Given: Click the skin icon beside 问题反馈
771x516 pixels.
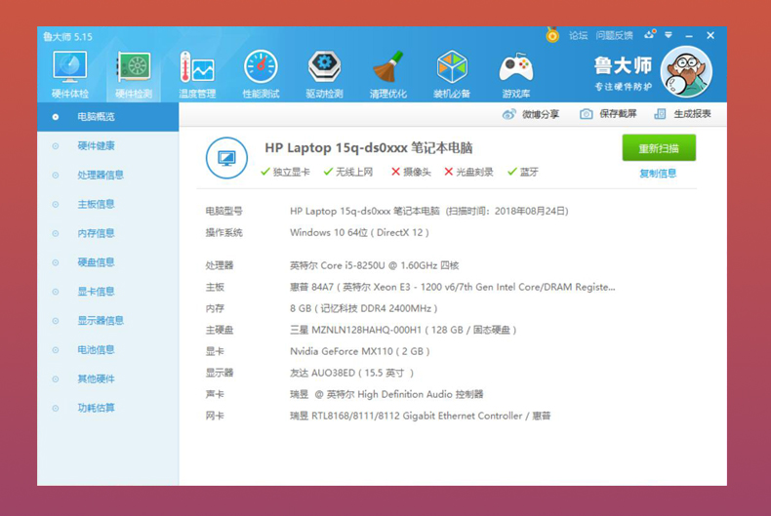Looking at the screenshot, I should pyautogui.click(x=650, y=34).
